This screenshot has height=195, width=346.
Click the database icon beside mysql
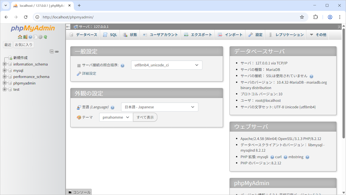[10, 70]
